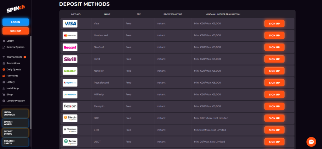Open the Secret Drops card

pyautogui.click(x=15, y=133)
